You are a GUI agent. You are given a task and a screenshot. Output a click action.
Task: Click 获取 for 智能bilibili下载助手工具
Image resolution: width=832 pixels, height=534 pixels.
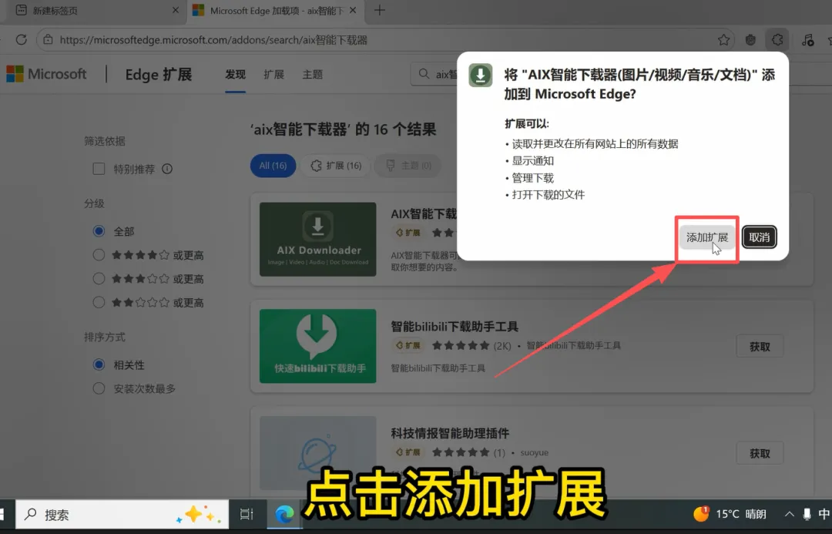pos(760,346)
